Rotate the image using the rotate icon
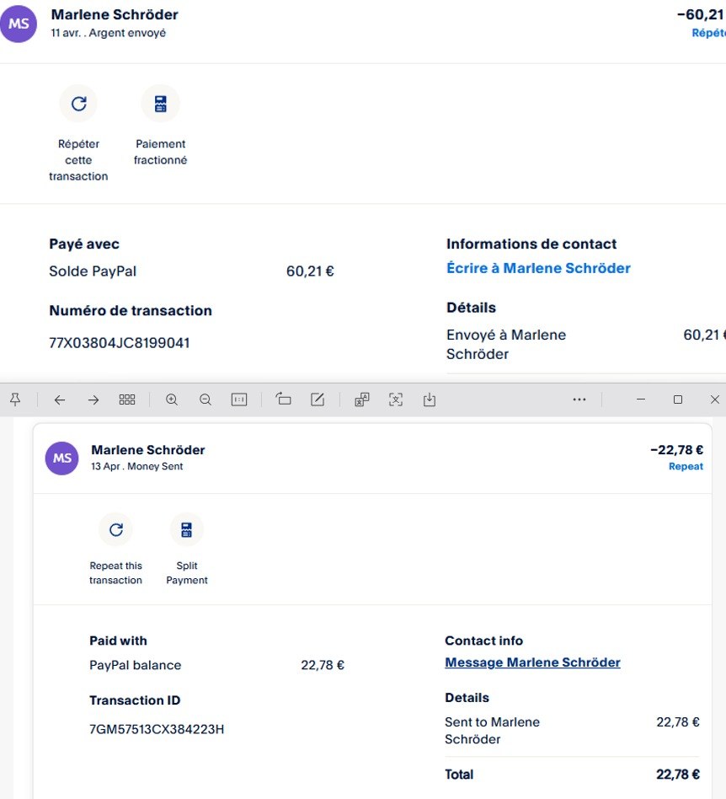 click(x=284, y=399)
